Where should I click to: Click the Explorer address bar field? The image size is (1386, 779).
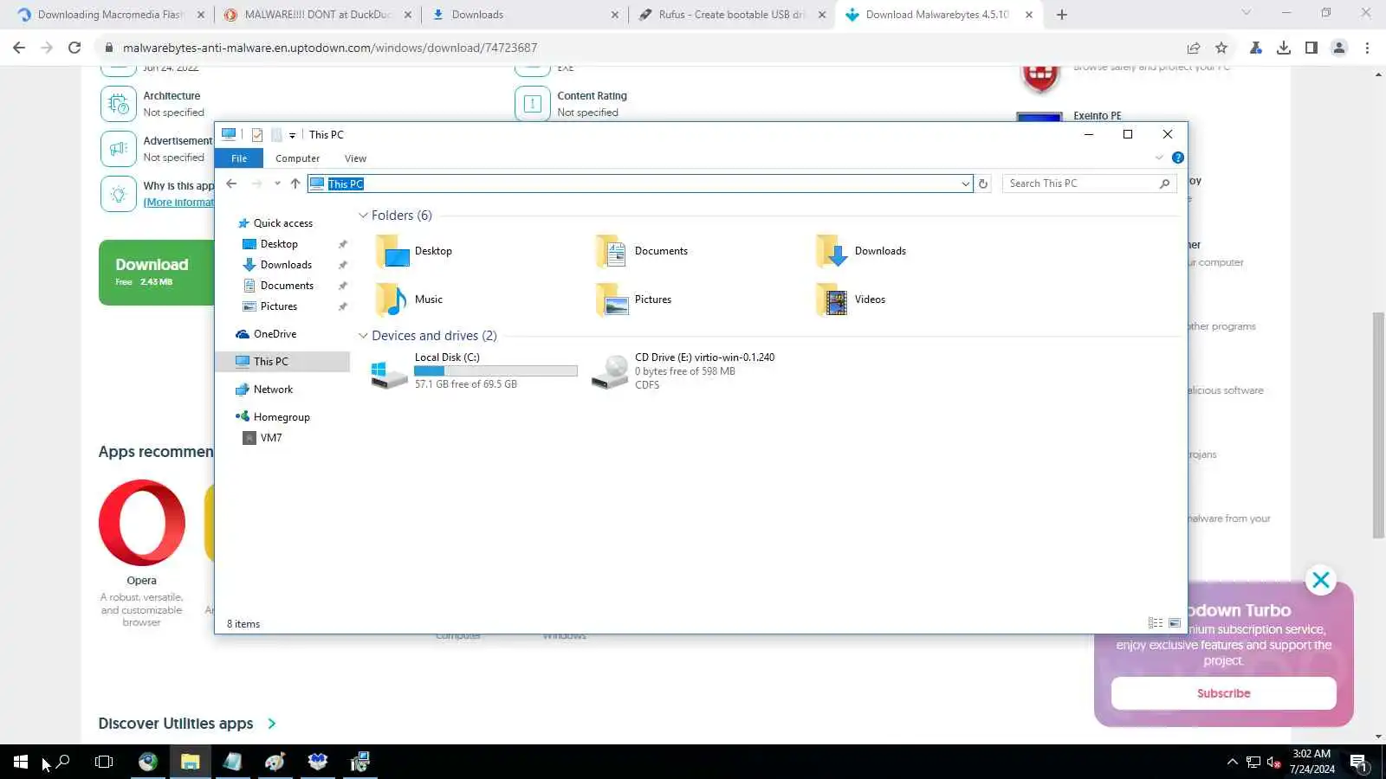point(640,183)
